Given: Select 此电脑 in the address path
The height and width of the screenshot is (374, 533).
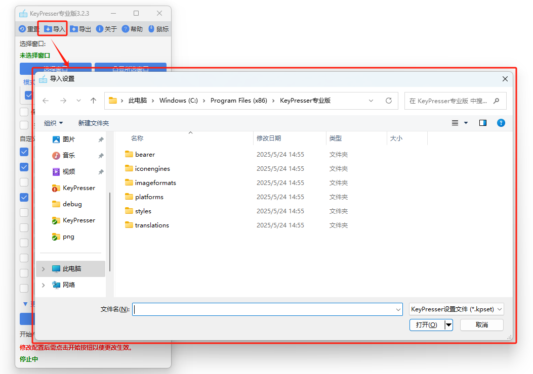Looking at the screenshot, I should point(138,101).
